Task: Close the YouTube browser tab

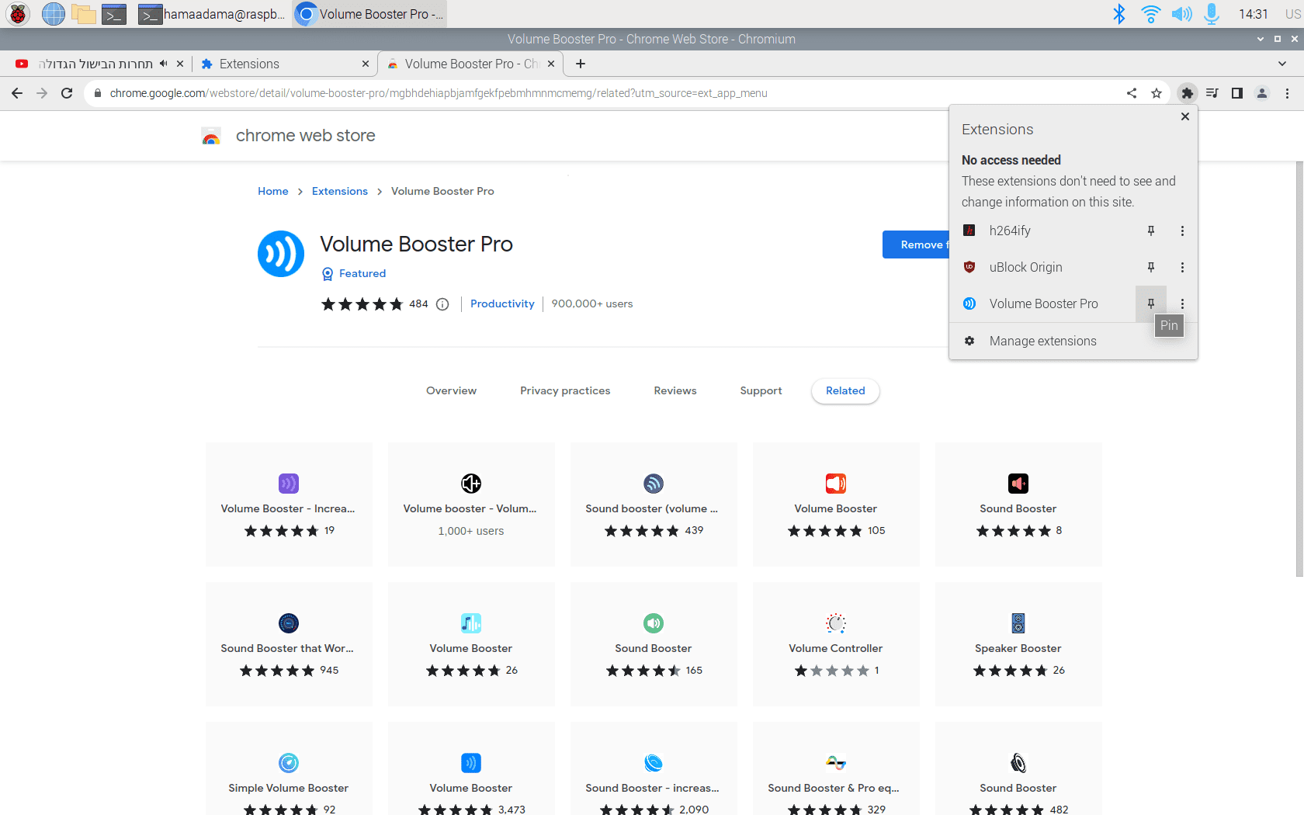Action: point(180,64)
